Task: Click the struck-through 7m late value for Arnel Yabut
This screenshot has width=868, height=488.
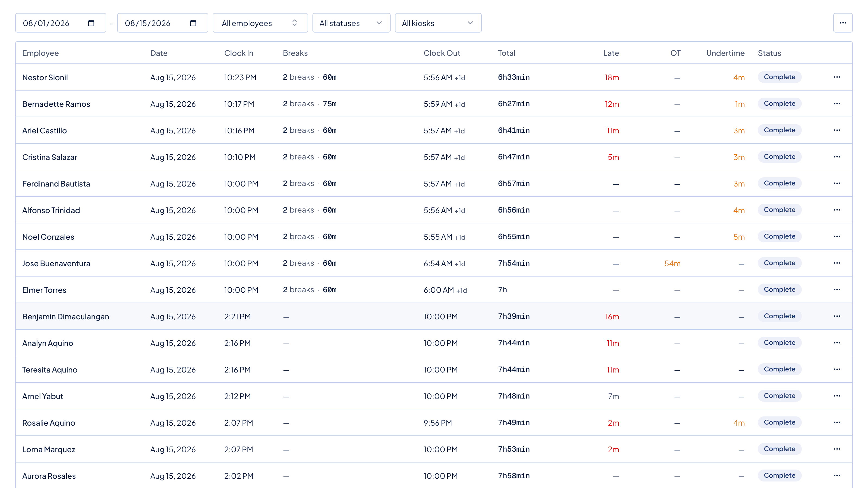Action: click(613, 396)
